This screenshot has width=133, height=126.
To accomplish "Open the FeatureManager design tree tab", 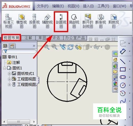I will (x=5, y=46).
